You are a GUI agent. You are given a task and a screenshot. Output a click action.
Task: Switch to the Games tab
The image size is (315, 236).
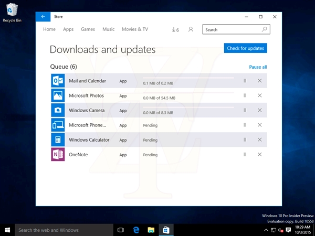tap(88, 29)
